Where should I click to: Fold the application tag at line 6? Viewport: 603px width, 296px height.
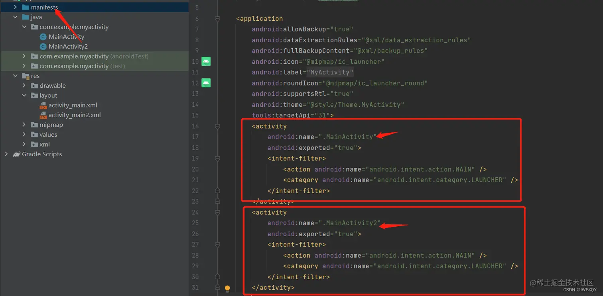coord(217,19)
